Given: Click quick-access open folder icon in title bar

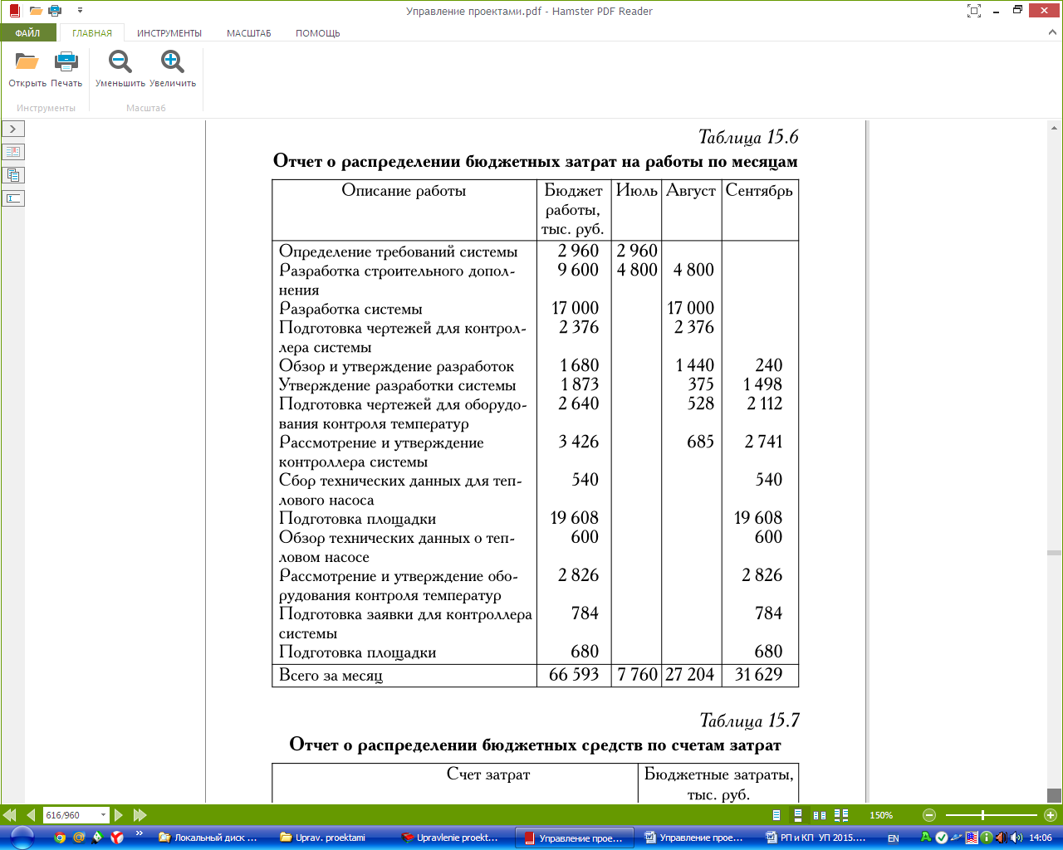Looking at the screenshot, I should [x=36, y=11].
